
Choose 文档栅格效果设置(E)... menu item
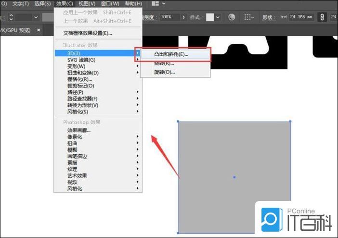pos(98,33)
